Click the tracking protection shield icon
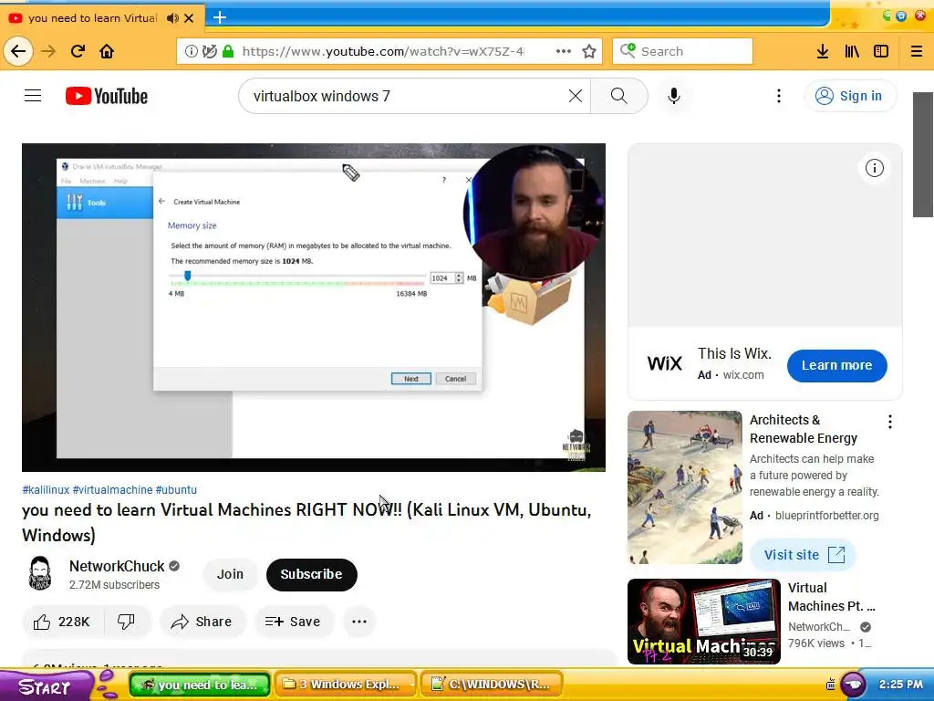934x701 pixels. pyautogui.click(x=209, y=51)
